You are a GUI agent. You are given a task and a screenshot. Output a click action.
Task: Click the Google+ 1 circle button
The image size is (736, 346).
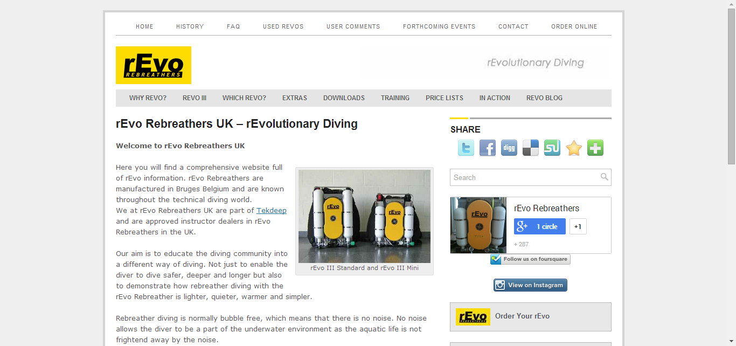tap(540, 226)
